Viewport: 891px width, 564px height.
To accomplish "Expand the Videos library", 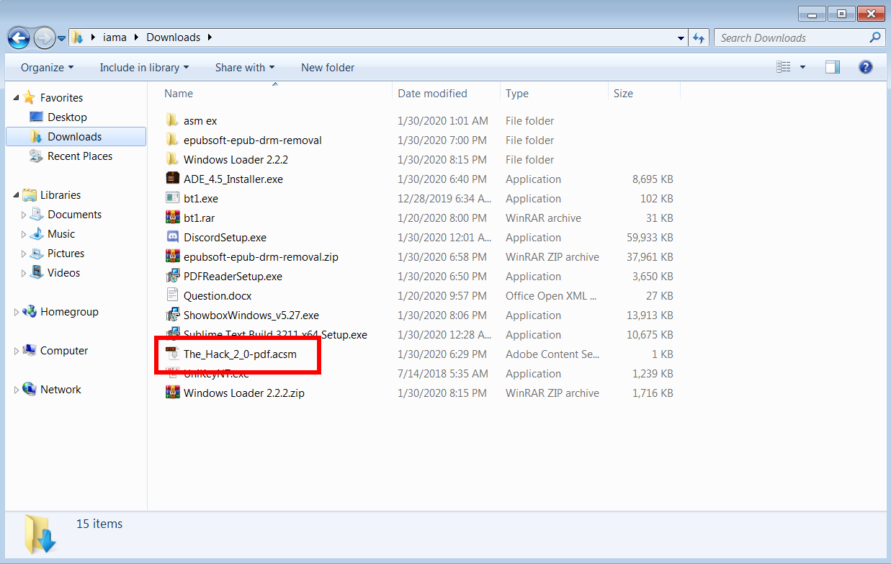I will click(24, 273).
